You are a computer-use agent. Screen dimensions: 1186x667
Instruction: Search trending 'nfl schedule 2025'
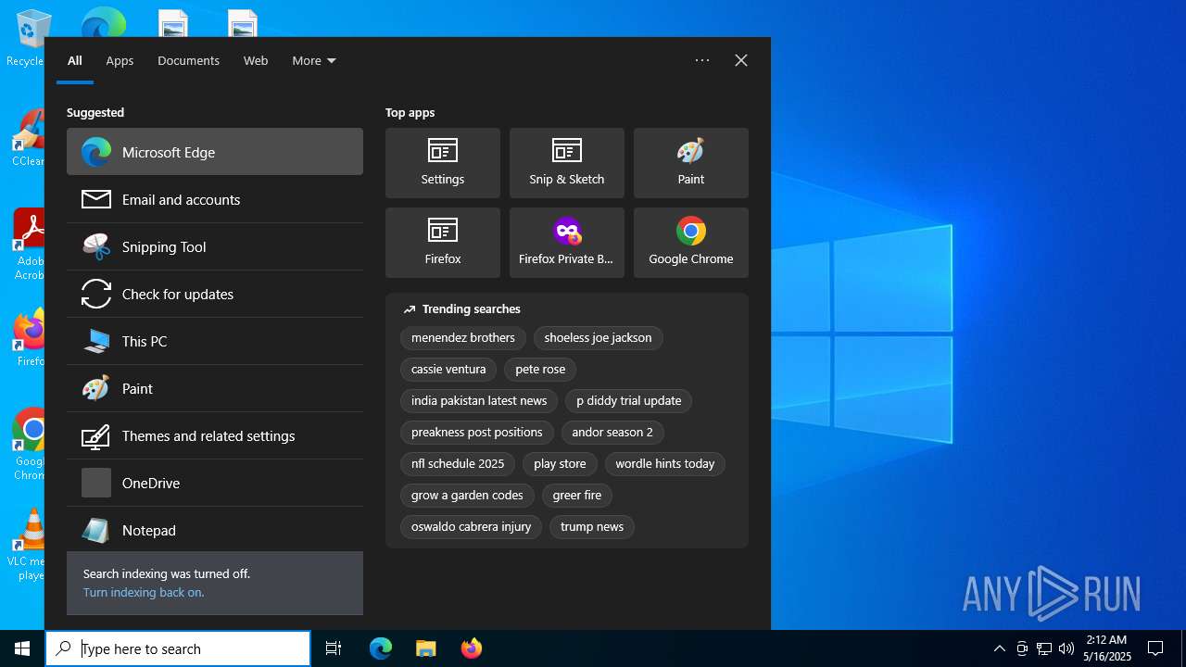[x=458, y=464]
